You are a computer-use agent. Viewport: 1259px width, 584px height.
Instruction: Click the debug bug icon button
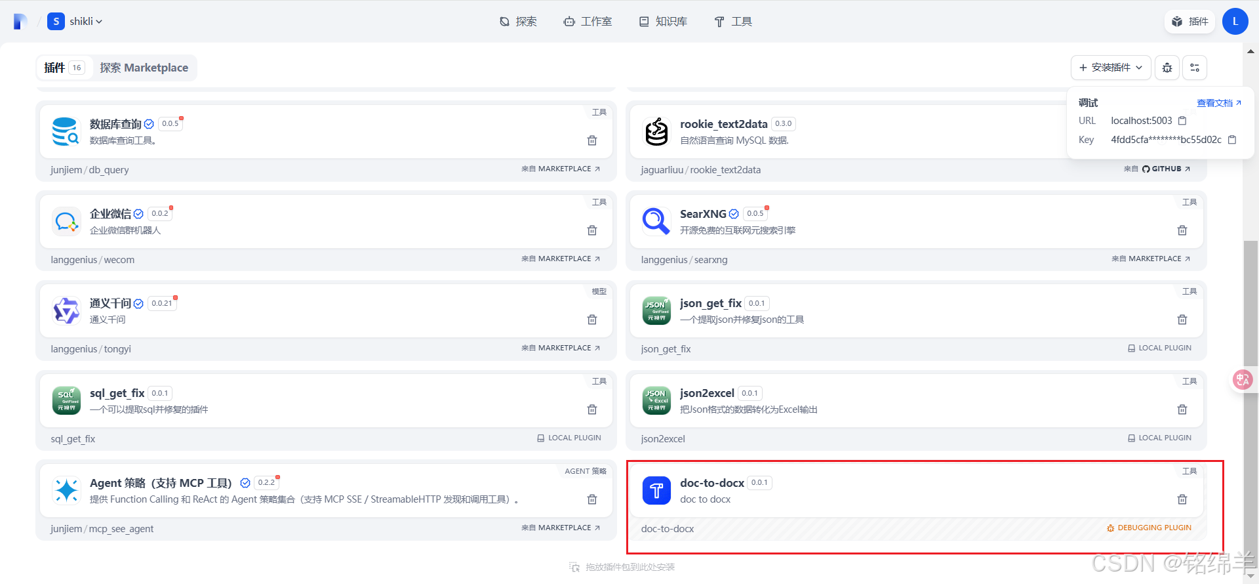[x=1167, y=68]
